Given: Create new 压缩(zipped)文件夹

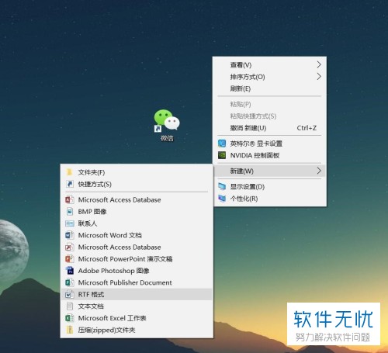Looking at the screenshot, I should point(137,330).
